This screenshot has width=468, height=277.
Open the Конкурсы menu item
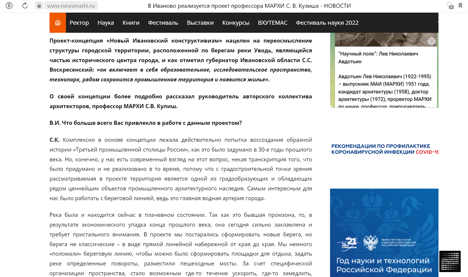point(236,23)
